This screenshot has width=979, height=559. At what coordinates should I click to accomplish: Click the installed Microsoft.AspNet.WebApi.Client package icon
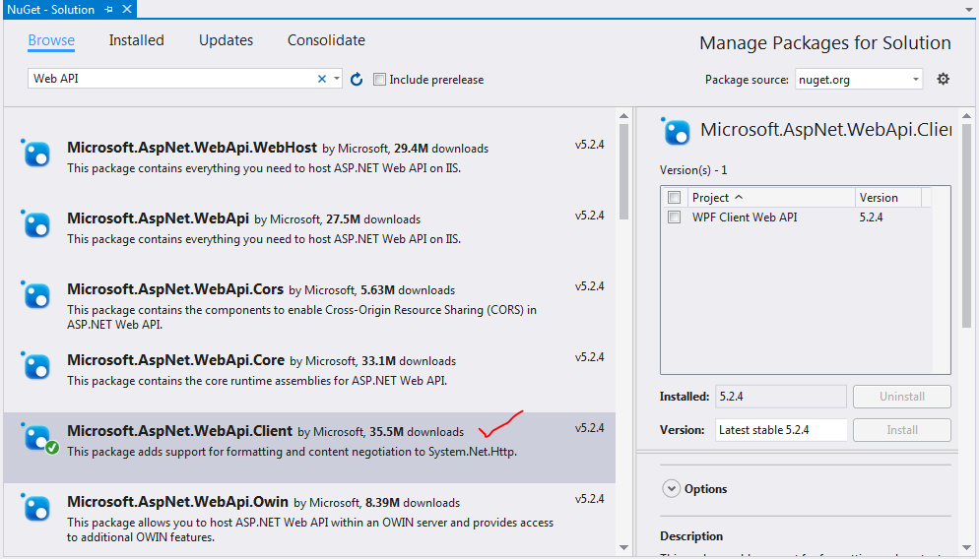(37, 437)
